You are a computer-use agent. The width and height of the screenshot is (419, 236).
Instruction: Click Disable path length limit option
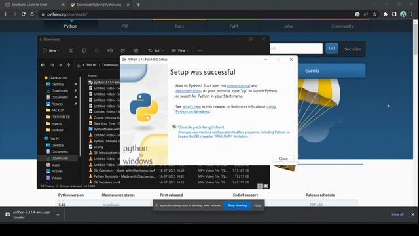201,127
